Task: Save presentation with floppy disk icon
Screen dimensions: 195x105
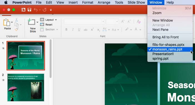Action: (x=29, y=10)
